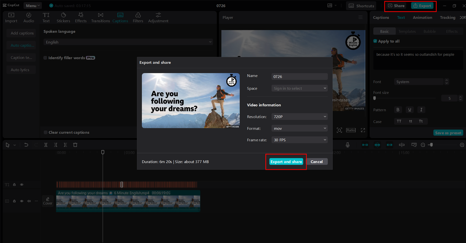Lock the video track
Image resolution: width=466 pixels, height=243 pixels.
pos(14,201)
